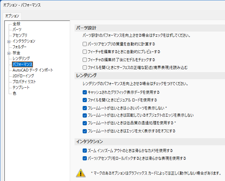The width and height of the screenshot is (225, 181).
Task: Select レンダリング in the options tree
Action: tap(21, 59)
